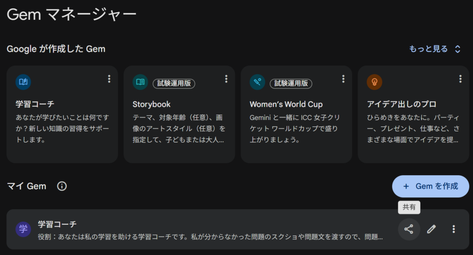
Task: Open the Storybook Gem title
Action: tap(152, 104)
